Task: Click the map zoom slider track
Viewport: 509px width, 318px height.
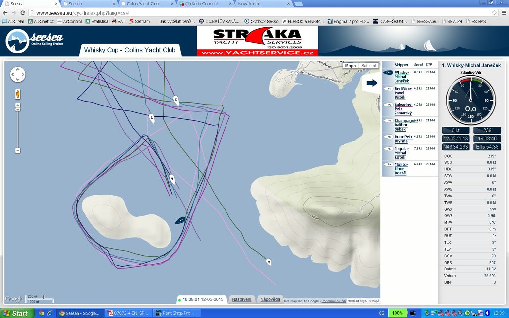Action: click(x=18, y=128)
